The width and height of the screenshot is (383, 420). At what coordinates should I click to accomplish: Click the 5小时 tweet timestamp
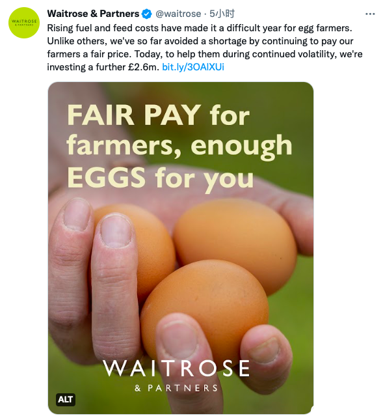(x=222, y=14)
